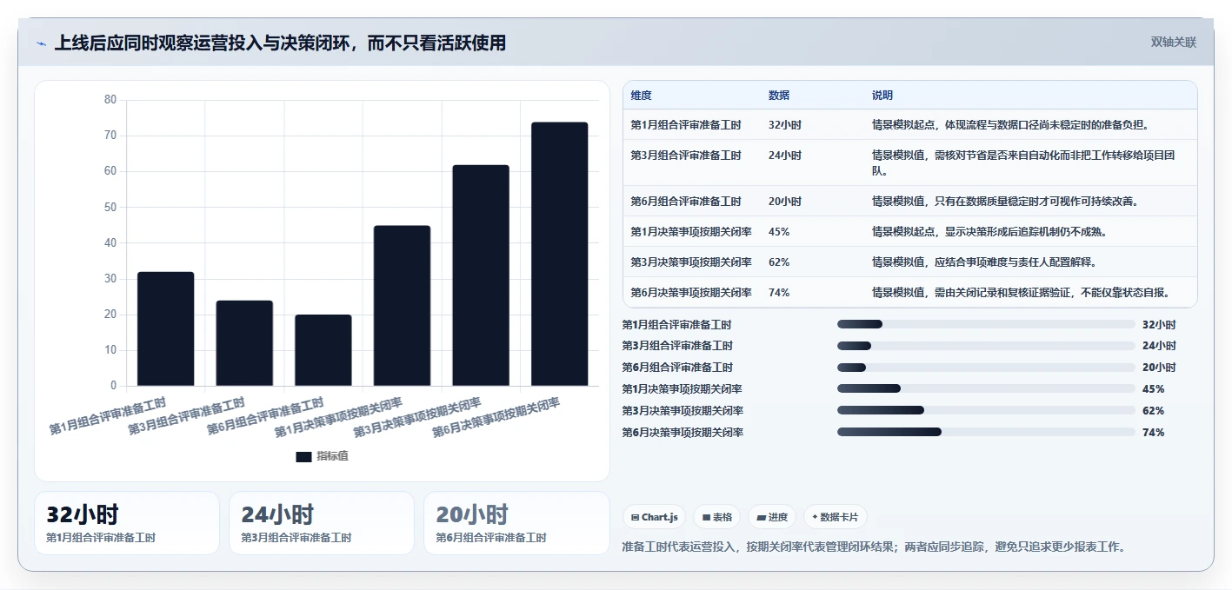Click x-axis label 第1月组合评审准备工时 under the chart
Image resolution: width=1232 pixels, height=590 pixels.
click(107, 416)
